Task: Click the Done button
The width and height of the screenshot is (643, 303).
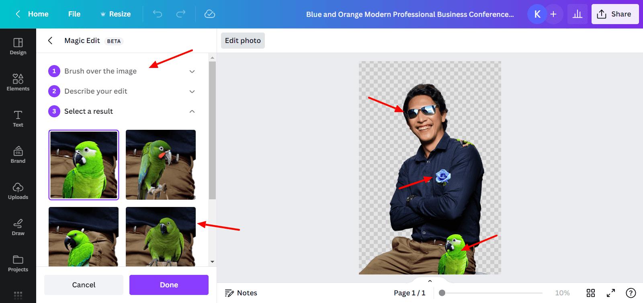Action: coord(169,285)
